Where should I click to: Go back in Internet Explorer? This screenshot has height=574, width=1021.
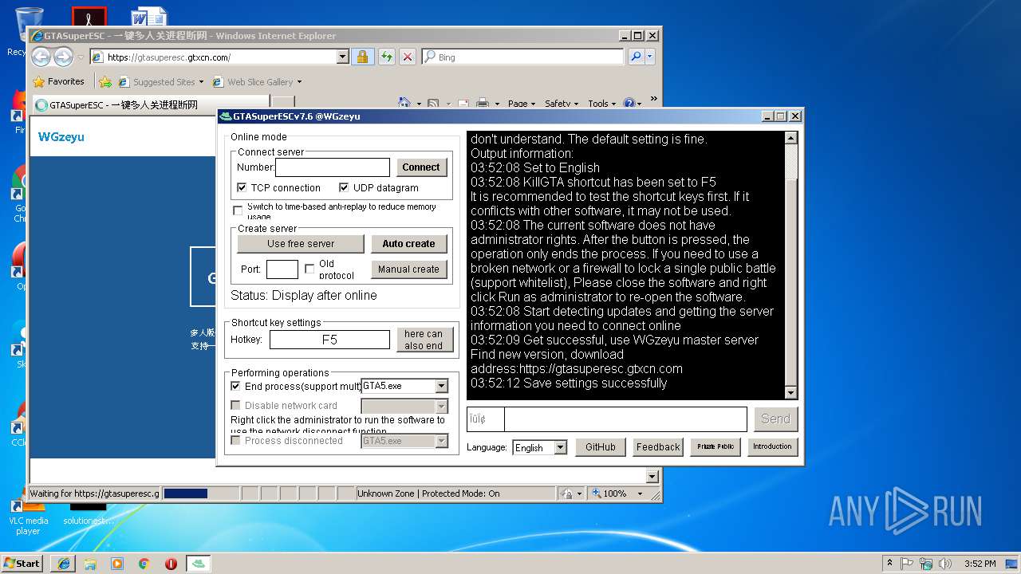tap(41, 57)
